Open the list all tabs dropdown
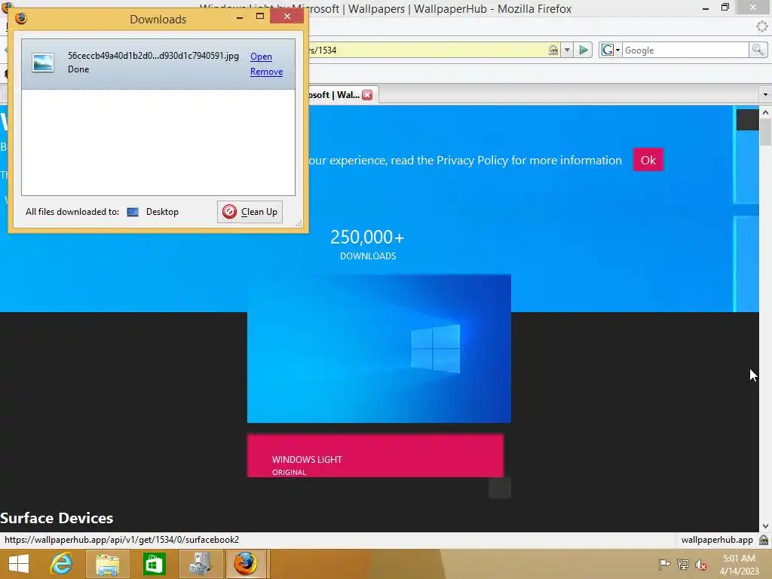 click(x=765, y=94)
